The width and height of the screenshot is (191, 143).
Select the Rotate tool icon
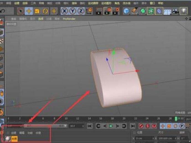point(45,11)
